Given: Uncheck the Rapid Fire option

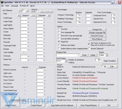Looking at the screenshot, I should coord(59,42).
